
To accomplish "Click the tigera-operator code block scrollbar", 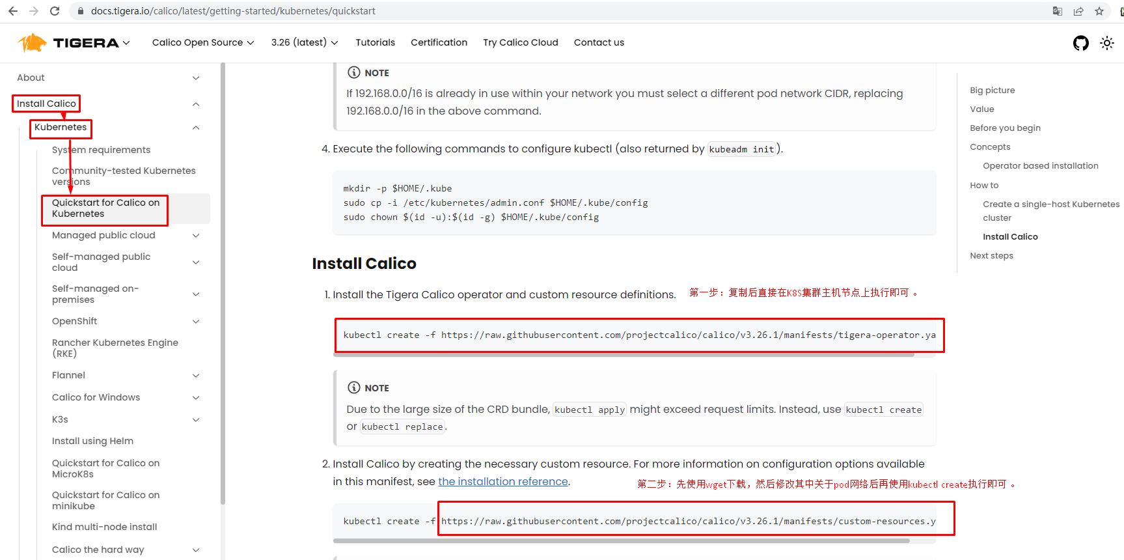I will [x=624, y=355].
